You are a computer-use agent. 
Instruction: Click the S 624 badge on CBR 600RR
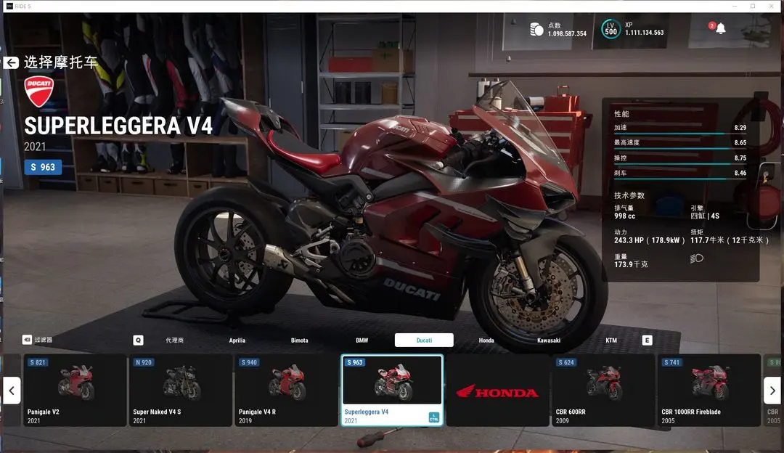click(x=566, y=362)
